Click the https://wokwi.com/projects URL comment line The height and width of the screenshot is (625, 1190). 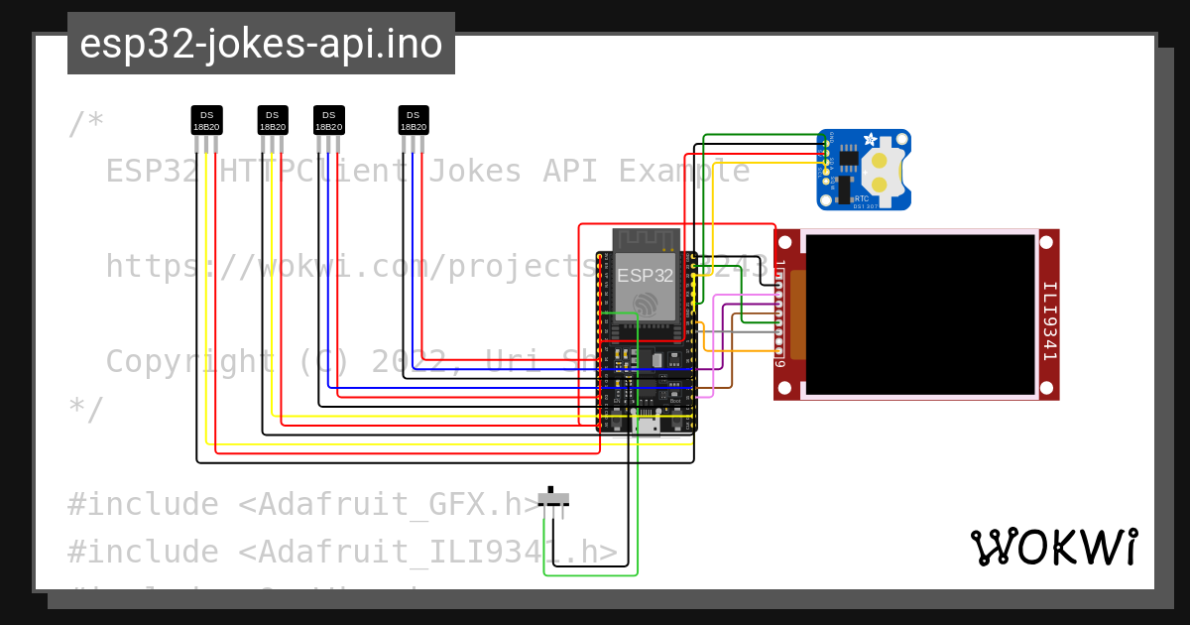click(x=436, y=267)
